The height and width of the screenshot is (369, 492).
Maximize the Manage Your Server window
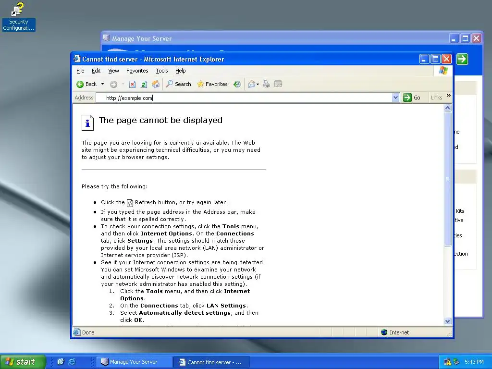pos(465,38)
